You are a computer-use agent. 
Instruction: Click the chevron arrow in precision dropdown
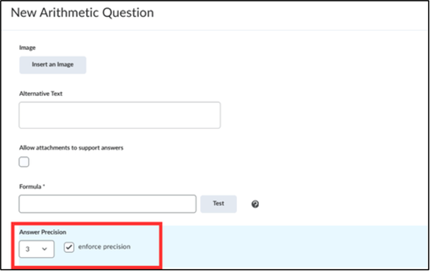click(x=45, y=249)
